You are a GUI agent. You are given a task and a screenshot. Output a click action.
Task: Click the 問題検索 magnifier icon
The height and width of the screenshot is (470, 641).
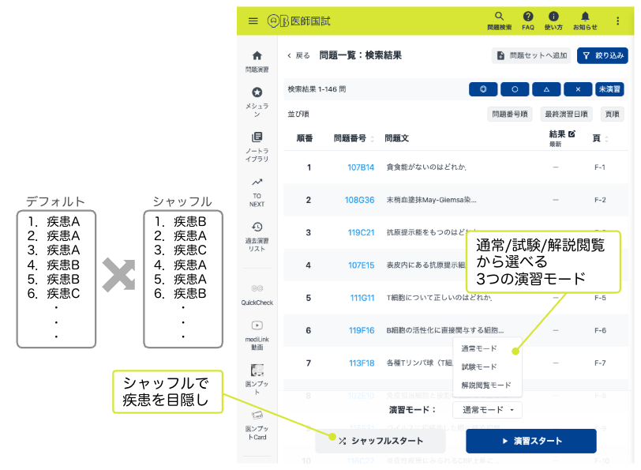coord(499,17)
